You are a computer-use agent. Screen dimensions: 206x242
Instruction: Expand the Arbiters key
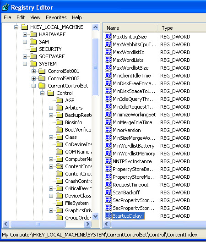[x=51, y=108]
